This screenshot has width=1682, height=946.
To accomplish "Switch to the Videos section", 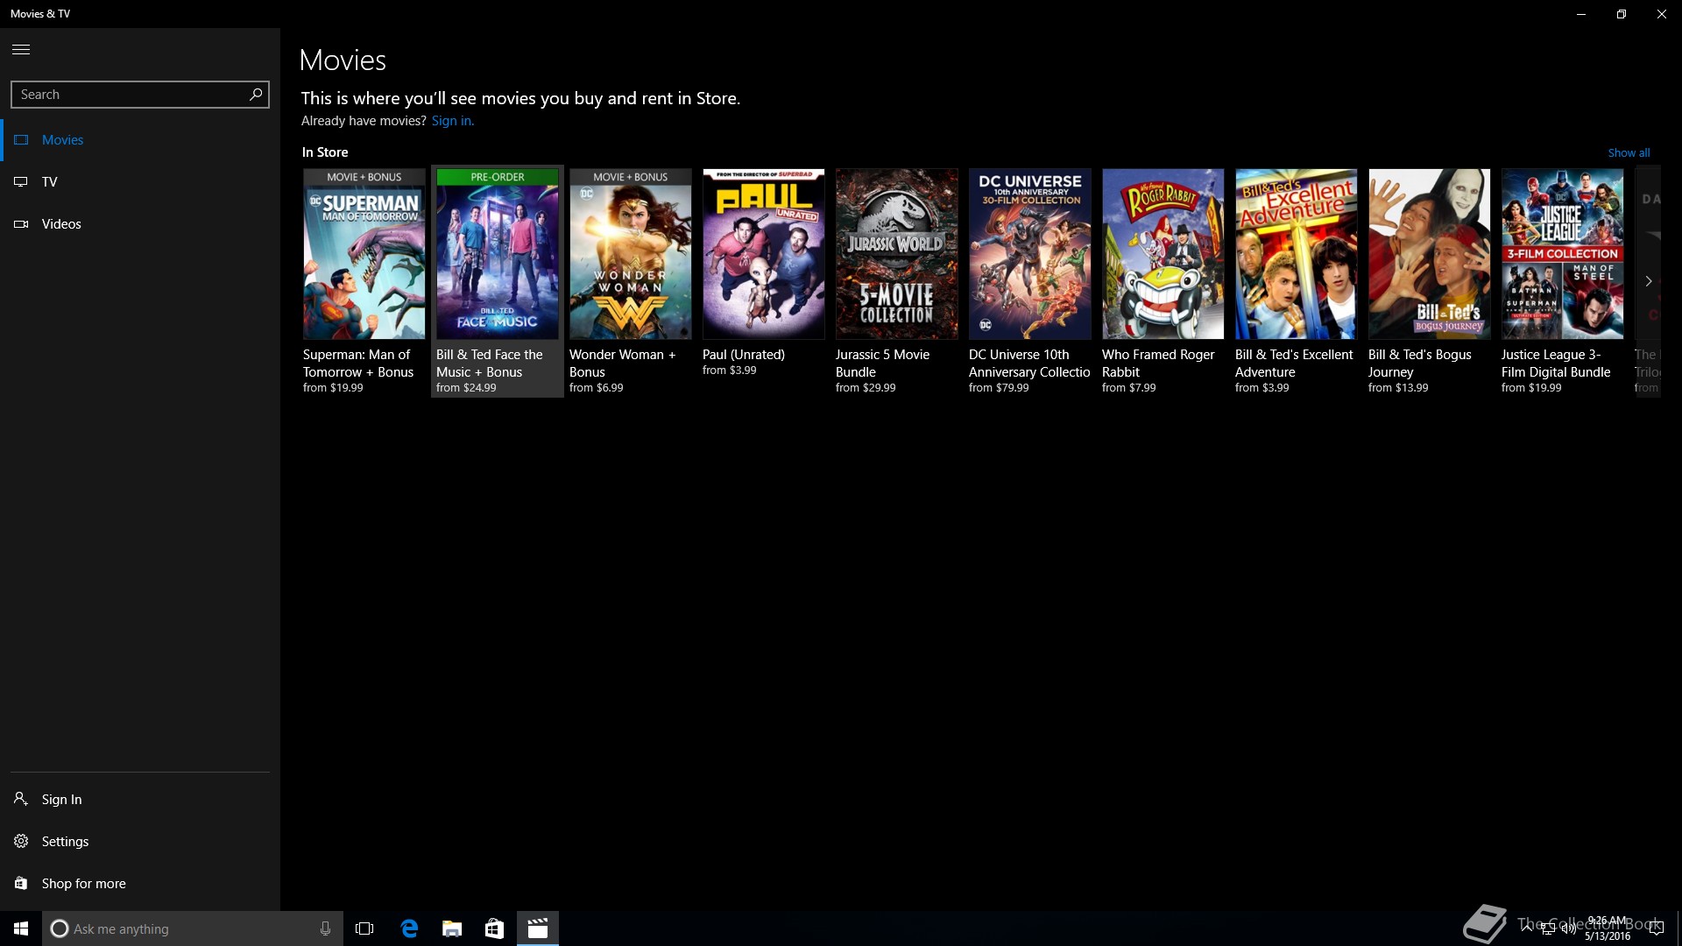I will [x=140, y=223].
